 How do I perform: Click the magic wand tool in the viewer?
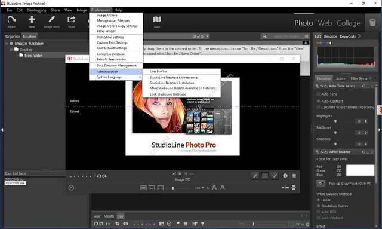(x=255, y=176)
